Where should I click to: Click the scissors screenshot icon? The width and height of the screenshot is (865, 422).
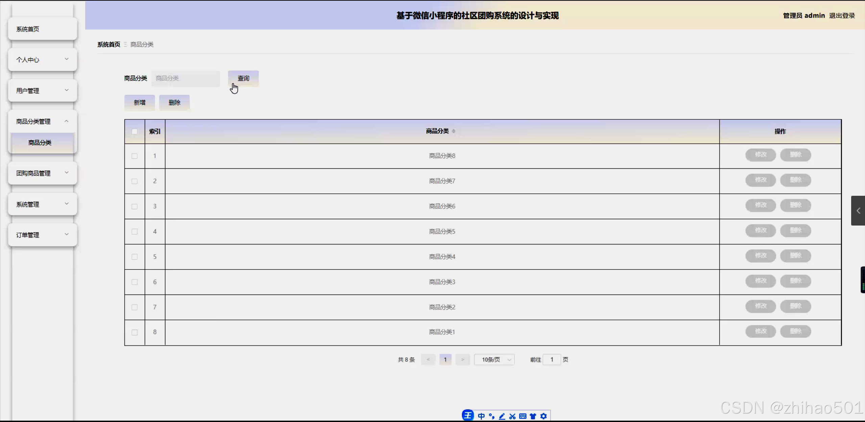click(512, 416)
